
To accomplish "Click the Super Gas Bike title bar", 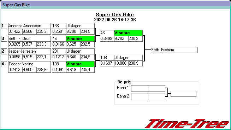I will point(115,5).
